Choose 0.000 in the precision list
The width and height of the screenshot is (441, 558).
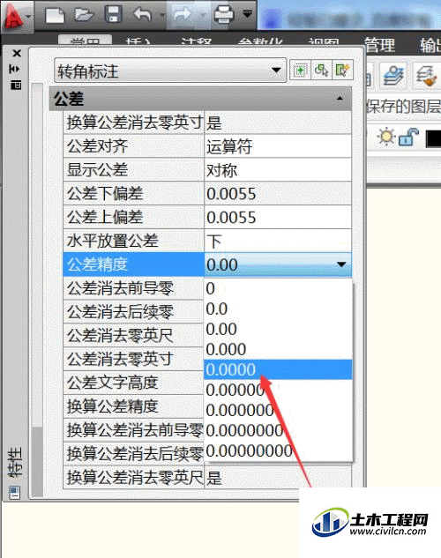tap(278, 349)
